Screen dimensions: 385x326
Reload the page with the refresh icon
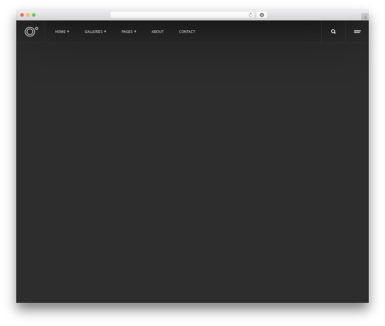click(250, 15)
